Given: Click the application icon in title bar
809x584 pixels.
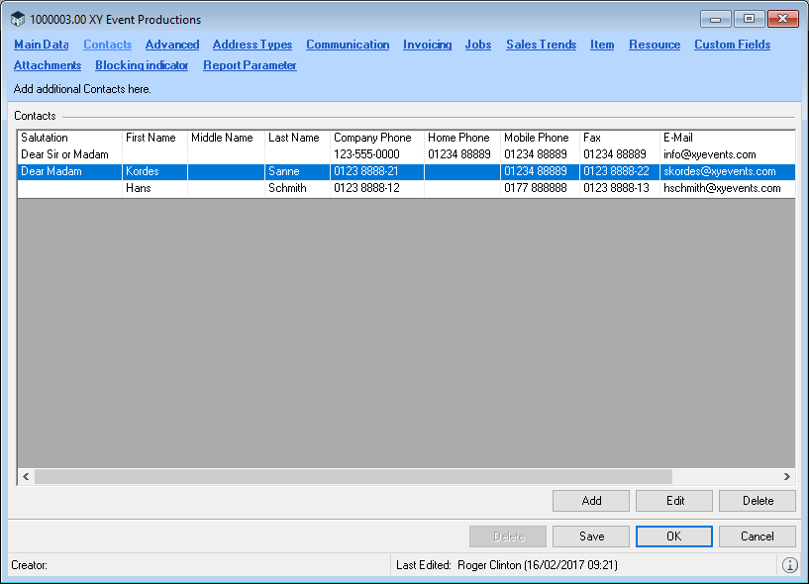Looking at the screenshot, I should pos(18,20).
